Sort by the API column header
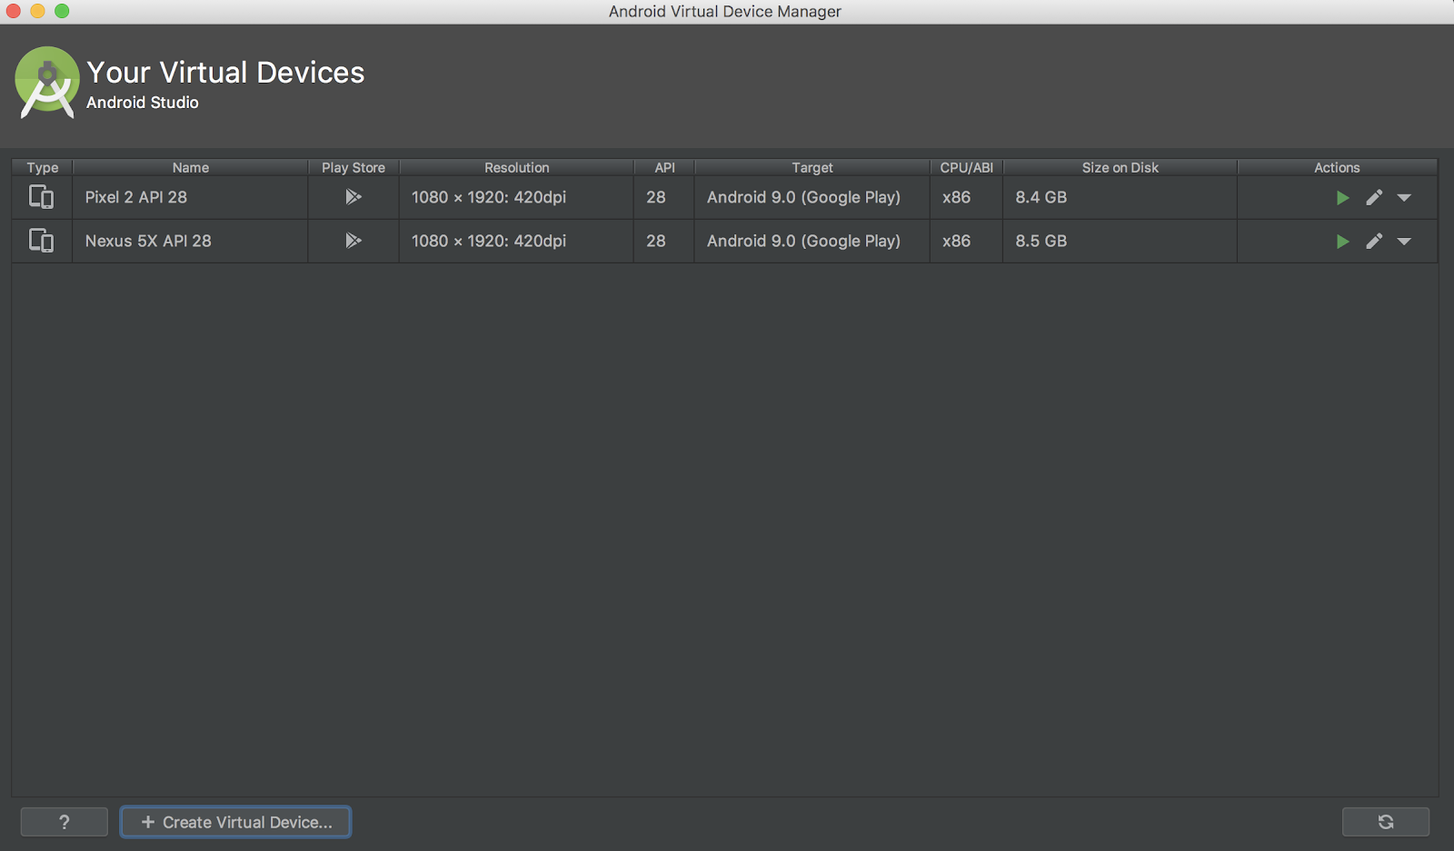Image resolution: width=1454 pixels, height=851 pixels. (x=664, y=168)
